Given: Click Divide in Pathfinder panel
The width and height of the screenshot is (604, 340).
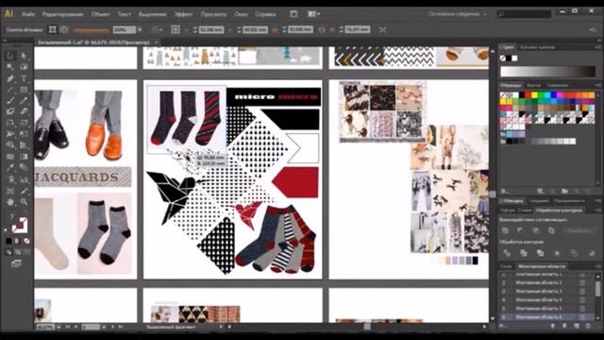Looking at the screenshot, I should [x=507, y=253].
